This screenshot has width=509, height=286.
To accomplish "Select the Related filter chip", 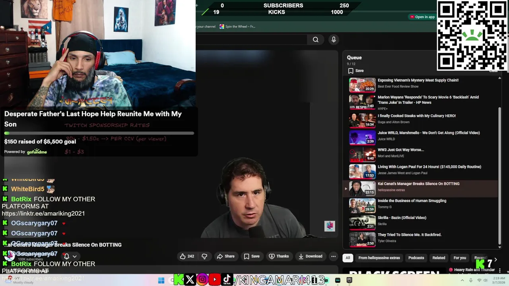I will (x=439, y=258).
